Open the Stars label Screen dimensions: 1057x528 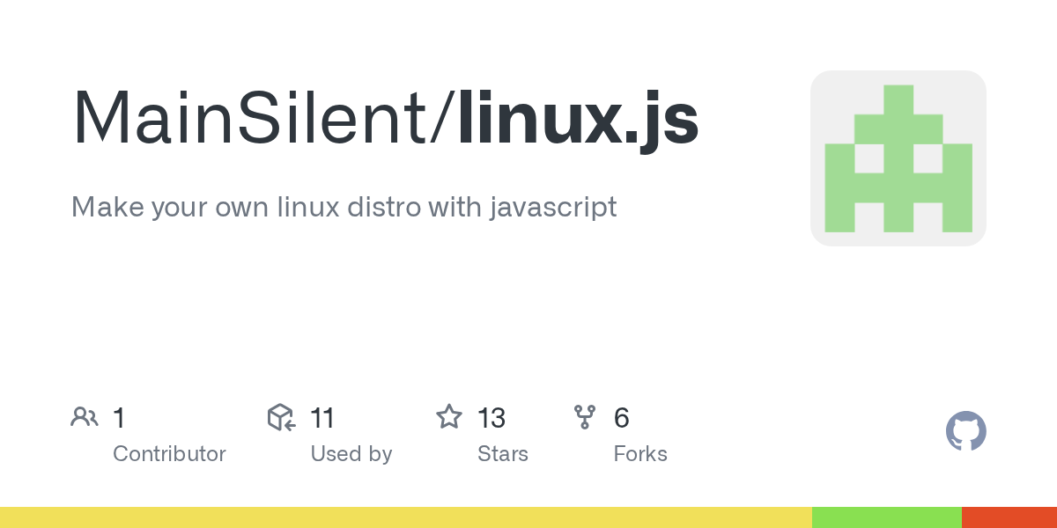tap(502, 454)
